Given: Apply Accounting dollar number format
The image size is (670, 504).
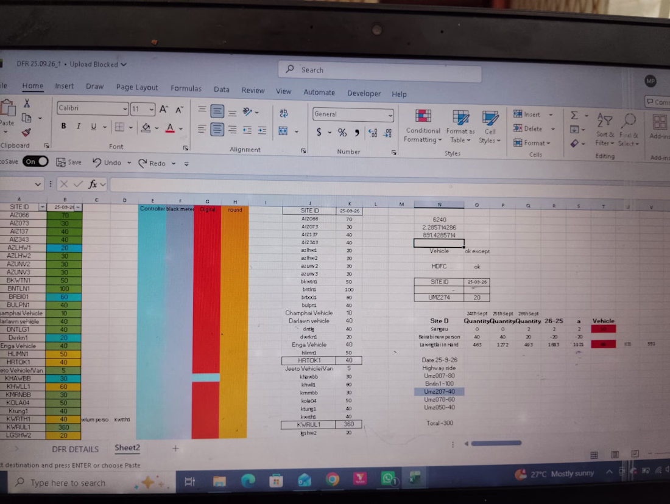Looking at the screenshot, I should [319, 133].
